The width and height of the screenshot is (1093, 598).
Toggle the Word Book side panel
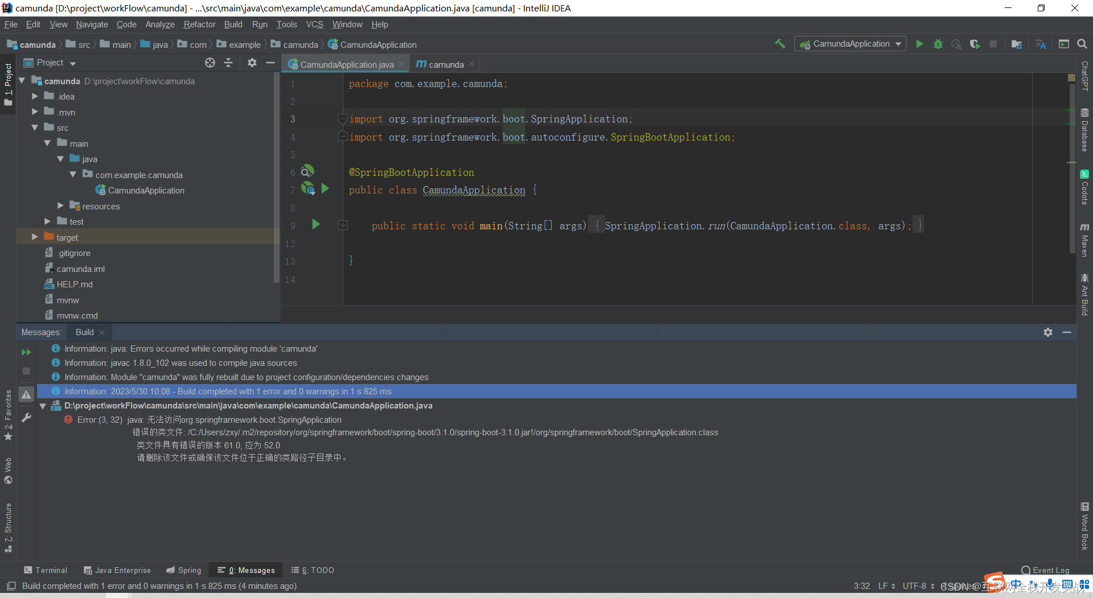click(1084, 526)
